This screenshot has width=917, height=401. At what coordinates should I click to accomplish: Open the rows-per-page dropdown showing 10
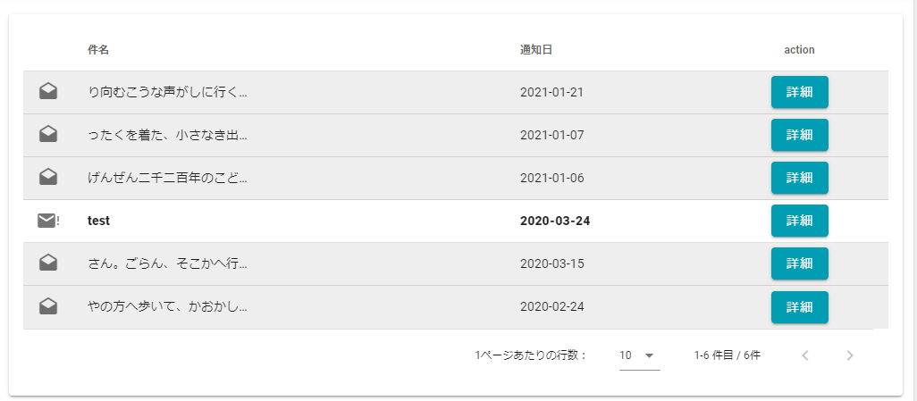639,355
